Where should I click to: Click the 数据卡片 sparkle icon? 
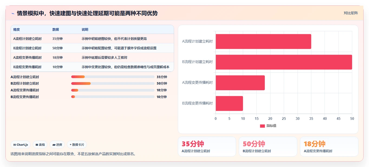pos(71,145)
